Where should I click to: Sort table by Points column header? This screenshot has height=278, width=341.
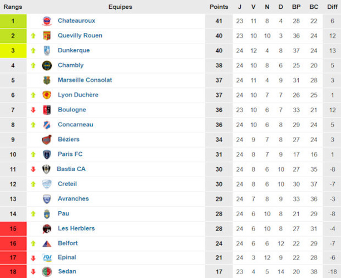coord(219,7)
